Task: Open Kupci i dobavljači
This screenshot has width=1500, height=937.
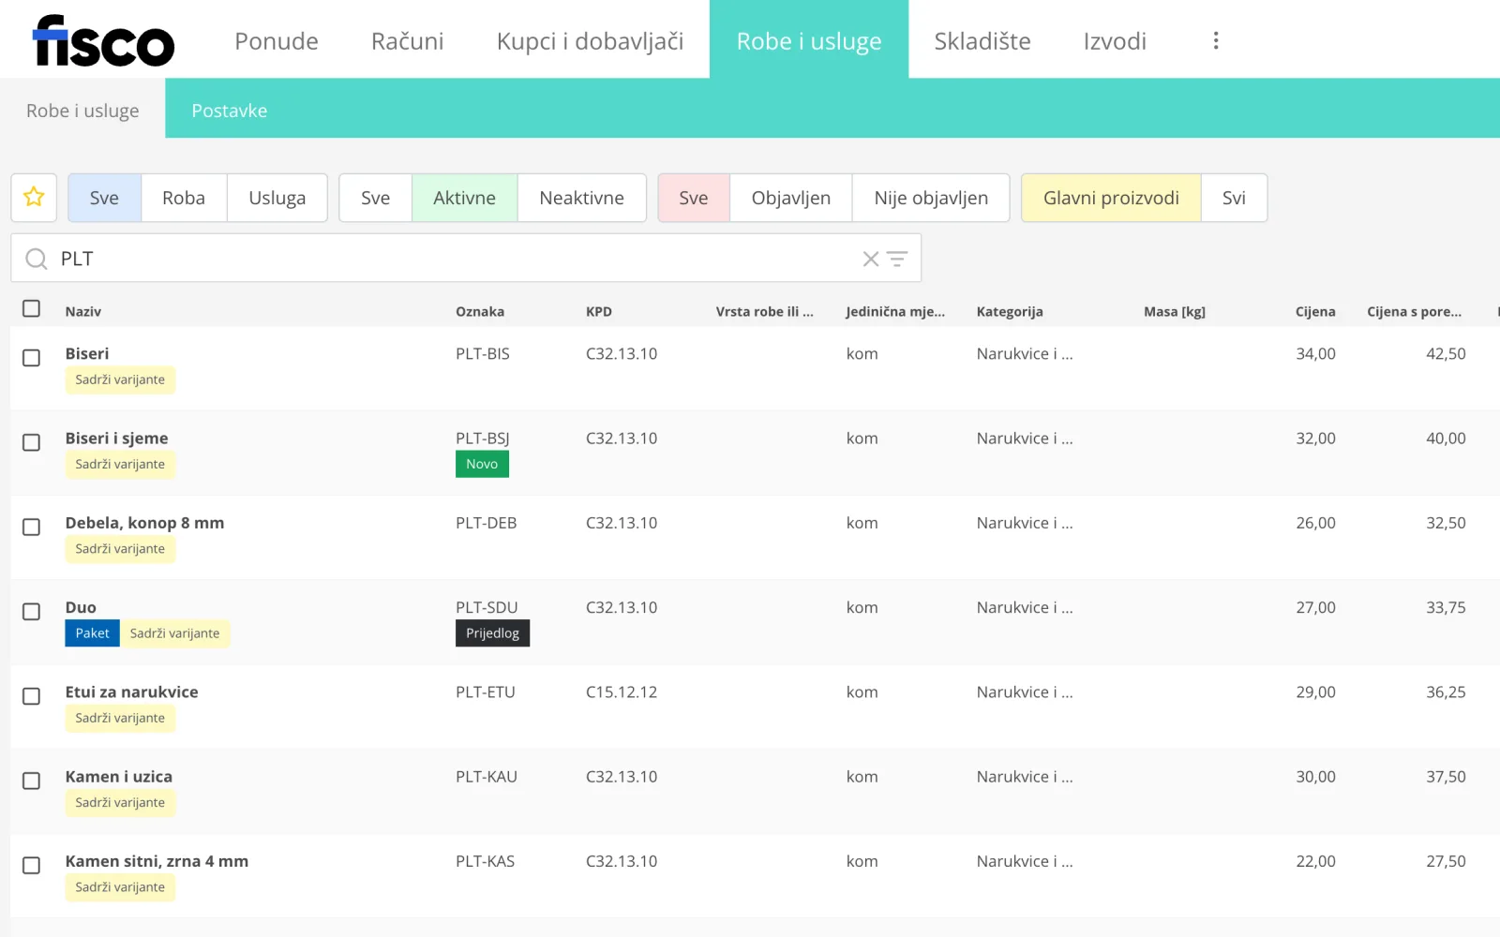Action: (x=590, y=41)
